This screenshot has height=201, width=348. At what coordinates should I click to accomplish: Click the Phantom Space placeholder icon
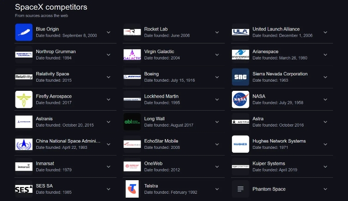pos(240,189)
